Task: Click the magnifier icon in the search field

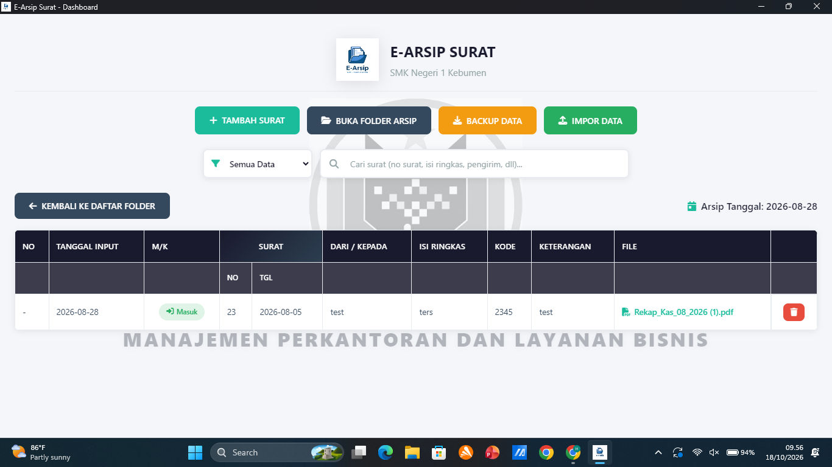Action: (x=334, y=164)
